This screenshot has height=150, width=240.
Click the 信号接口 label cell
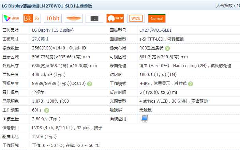[x=11, y=127]
